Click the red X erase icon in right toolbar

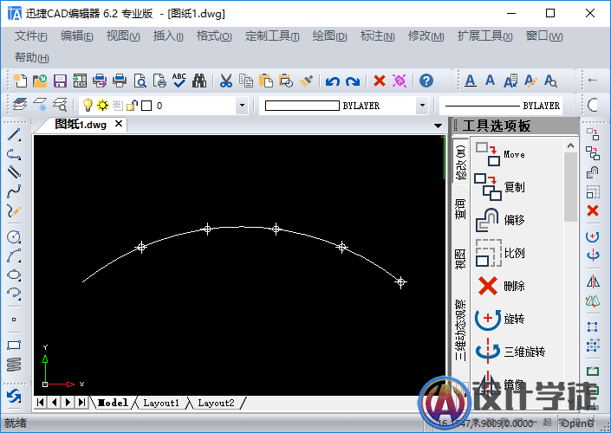(x=593, y=210)
